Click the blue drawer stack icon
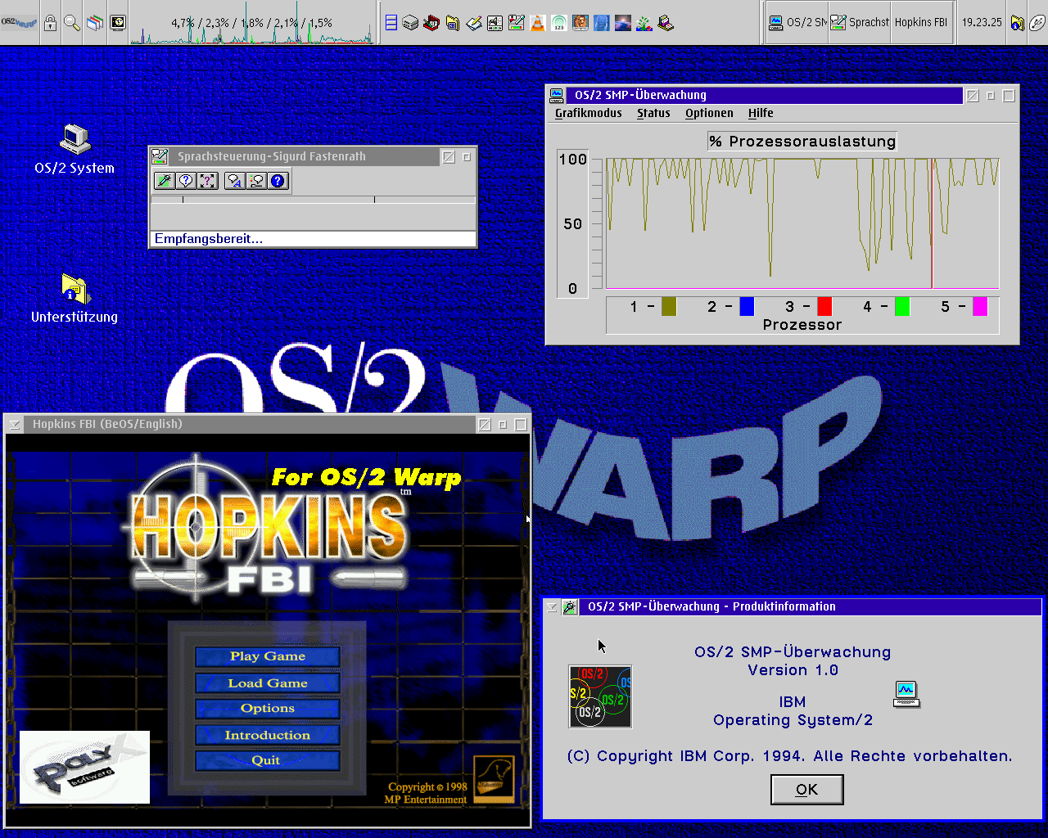The height and width of the screenshot is (838, 1048). pyautogui.click(x=391, y=23)
